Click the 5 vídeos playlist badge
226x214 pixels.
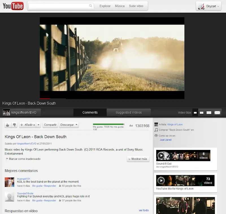pos(203,156)
